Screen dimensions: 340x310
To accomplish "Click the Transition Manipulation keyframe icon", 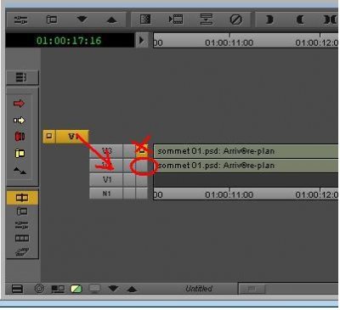I will (x=20, y=171).
